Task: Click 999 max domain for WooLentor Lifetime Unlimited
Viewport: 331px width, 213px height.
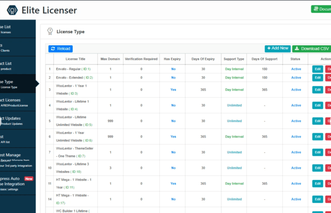Action: (x=110, y=121)
